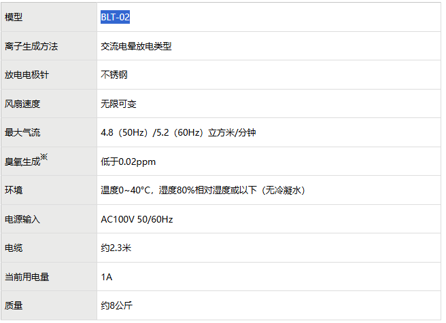This screenshot has height=323, width=446.
Task: Select the 当前用电量 label cell
Action: (x=27, y=277)
